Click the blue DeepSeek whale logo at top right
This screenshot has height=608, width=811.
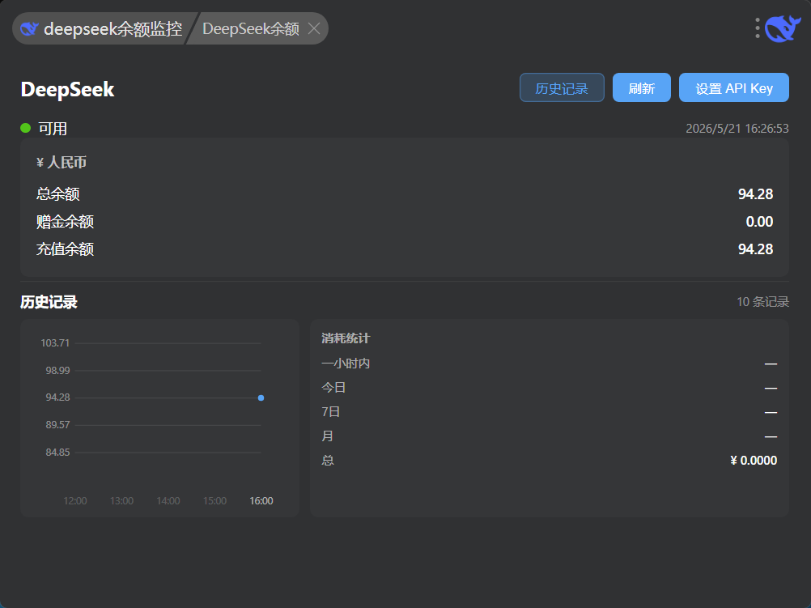pyautogui.click(x=783, y=28)
